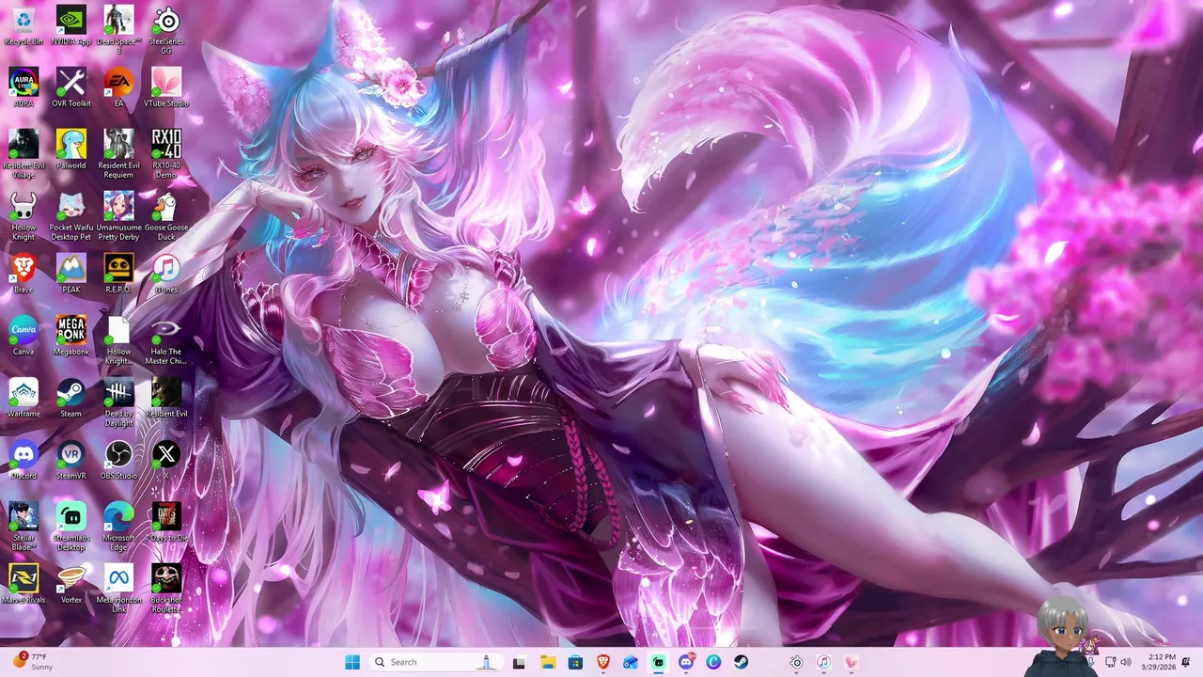Switch to Streamlabs in the taskbar
Viewport: 1203px width, 677px height.
(x=659, y=662)
